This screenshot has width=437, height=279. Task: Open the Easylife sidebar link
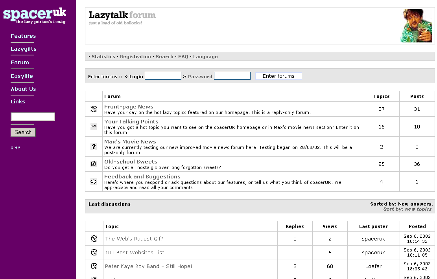click(x=22, y=76)
